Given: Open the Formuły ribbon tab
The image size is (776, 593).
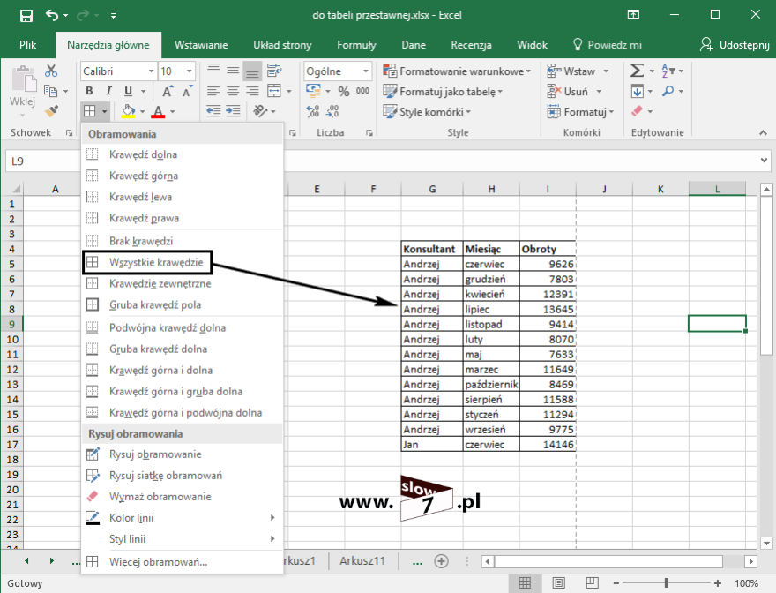Looking at the screenshot, I should coord(356,45).
